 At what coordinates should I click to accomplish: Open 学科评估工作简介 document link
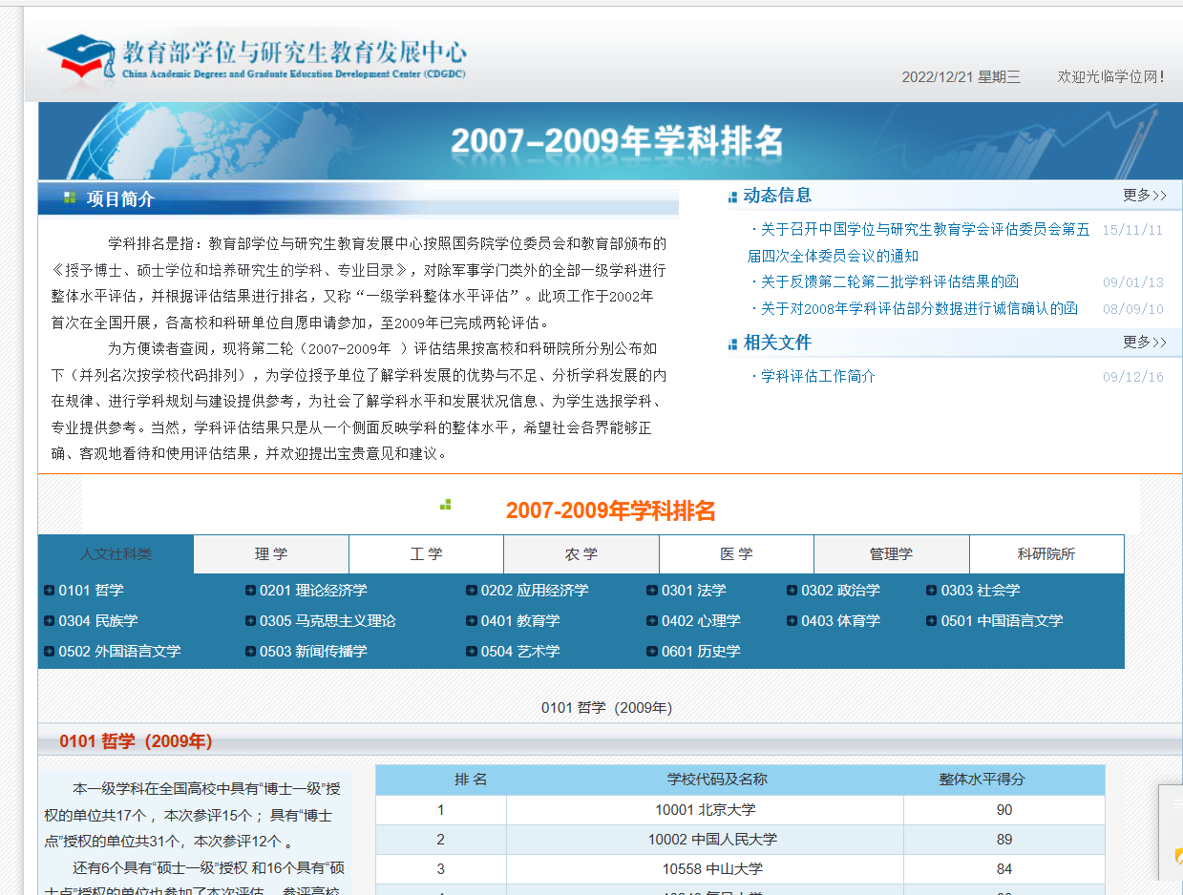817,377
